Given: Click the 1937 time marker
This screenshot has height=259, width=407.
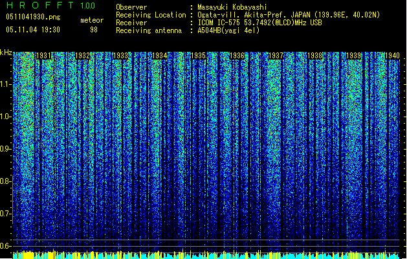Looking at the screenshot, I should click(x=276, y=56).
